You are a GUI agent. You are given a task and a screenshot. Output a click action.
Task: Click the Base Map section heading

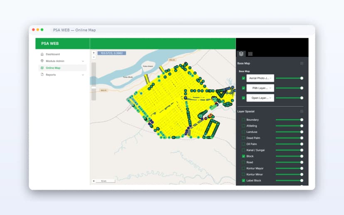(243, 64)
